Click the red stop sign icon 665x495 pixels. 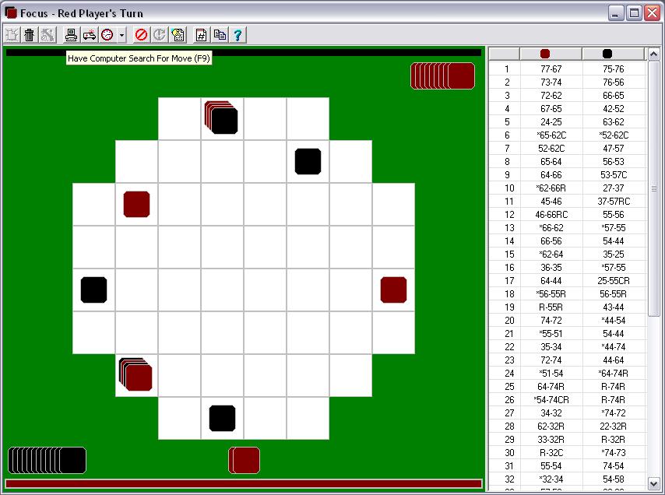[x=141, y=35]
